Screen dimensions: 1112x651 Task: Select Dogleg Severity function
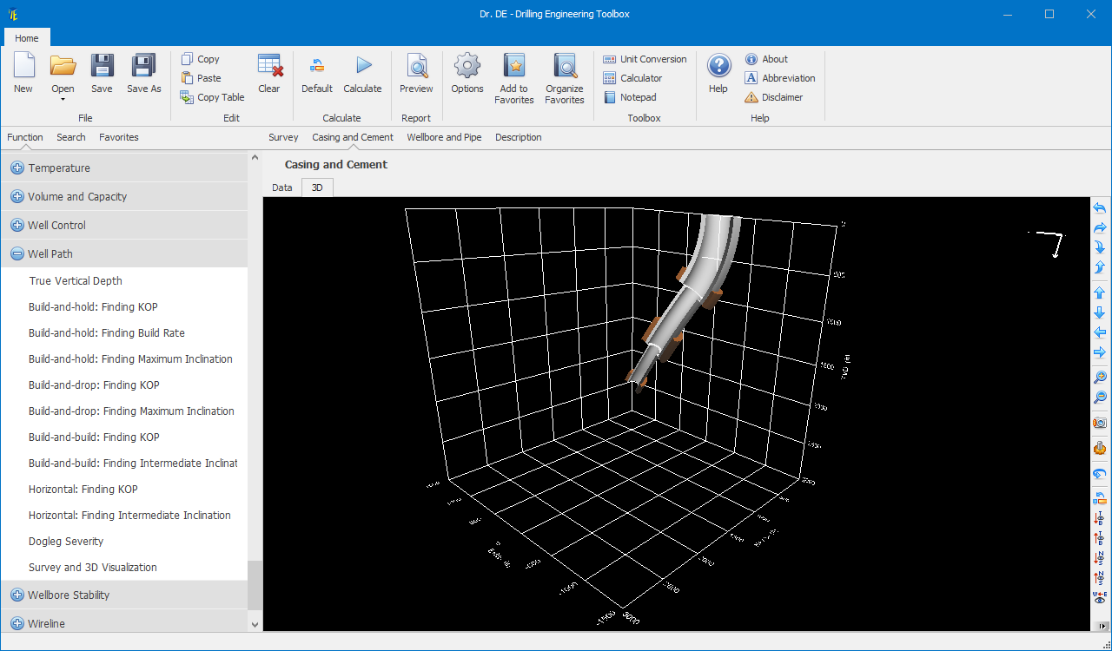click(66, 542)
